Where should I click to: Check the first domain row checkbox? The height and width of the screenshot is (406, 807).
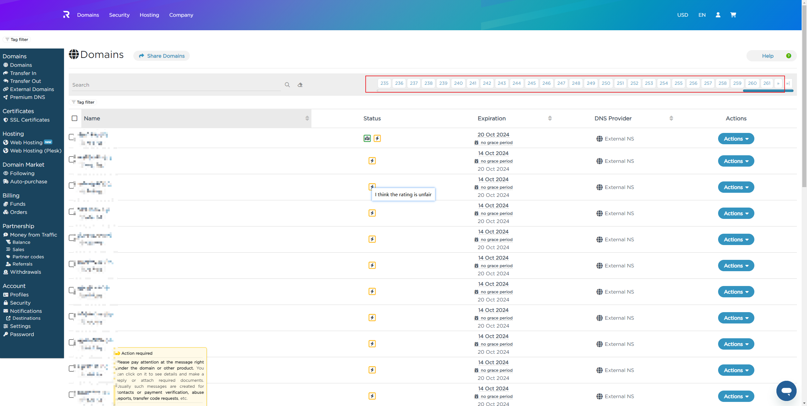coord(72,137)
